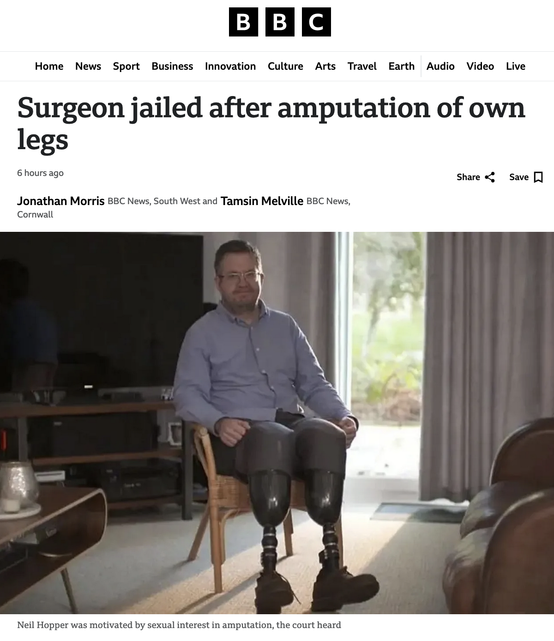Open the Home menu item
The image size is (554, 641).
[x=49, y=66]
